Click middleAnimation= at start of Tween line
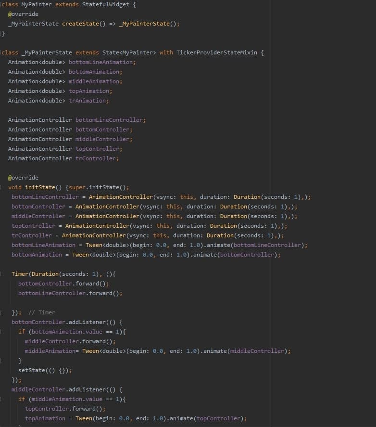The image size is (376, 427). pyautogui.click(x=52, y=351)
